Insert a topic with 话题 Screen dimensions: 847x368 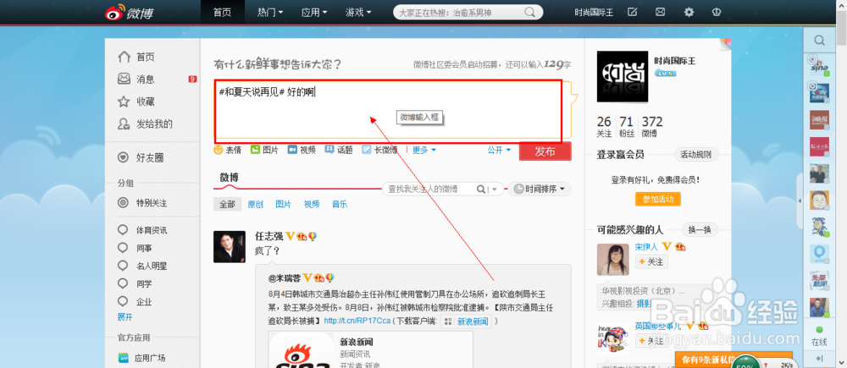tap(339, 150)
